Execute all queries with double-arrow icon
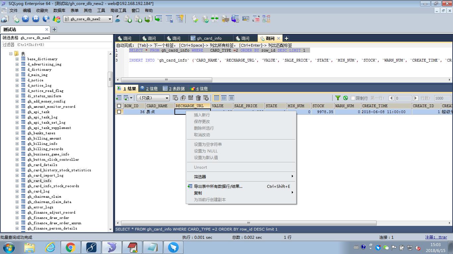This screenshot has width=453, height=254. coord(36,19)
